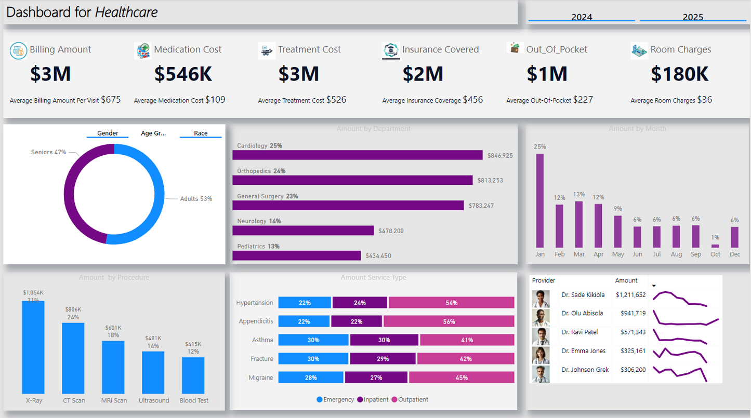Click the Billing Amount card icon
Screen dimensions: 751x418
(18, 50)
